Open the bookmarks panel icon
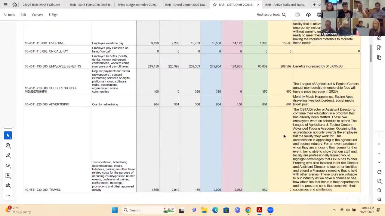This screenshot has width=385, height=216. click(379, 48)
